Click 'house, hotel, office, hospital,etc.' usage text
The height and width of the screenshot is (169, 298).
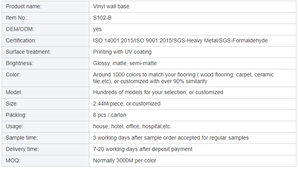pos(132,126)
